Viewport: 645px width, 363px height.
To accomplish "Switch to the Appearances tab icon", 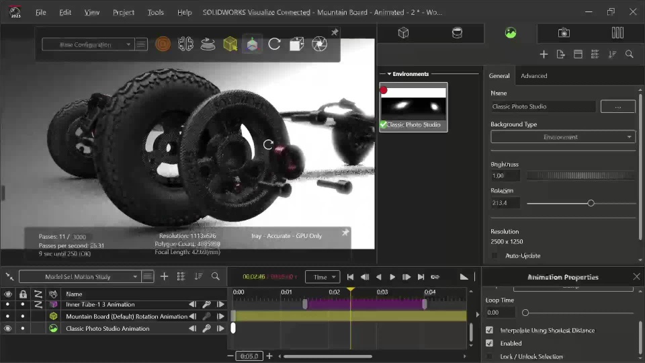I will (457, 33).
